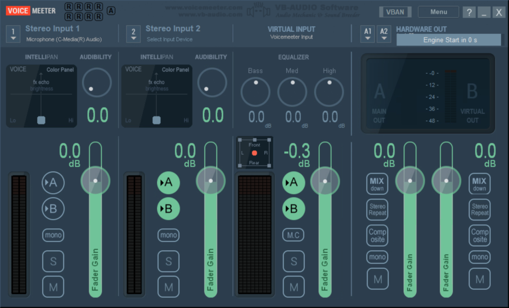
Task: Mute the bus B output
Action: tap(480, 279)
